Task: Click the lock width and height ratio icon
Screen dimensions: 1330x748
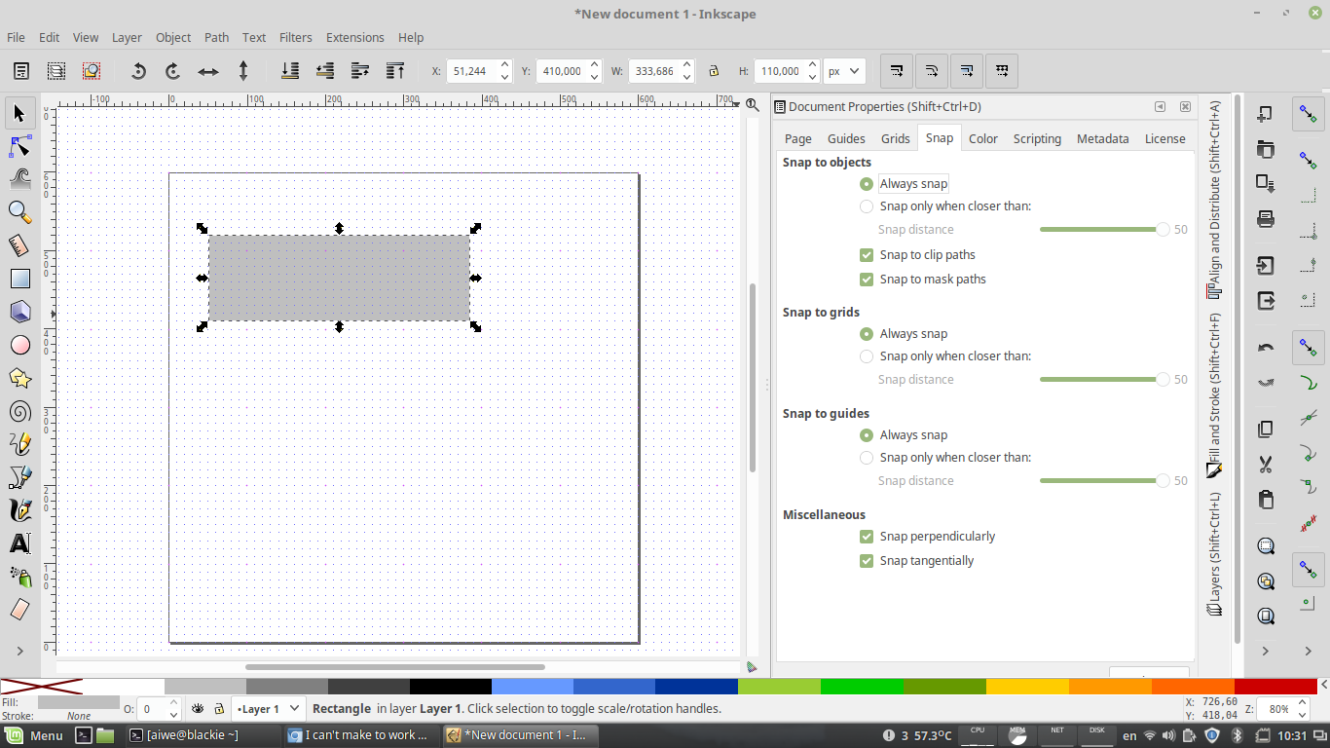Action: click(713, 71)
